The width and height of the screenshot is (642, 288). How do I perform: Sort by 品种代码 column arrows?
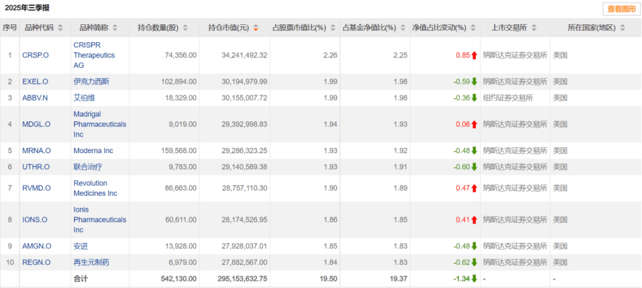61,29
